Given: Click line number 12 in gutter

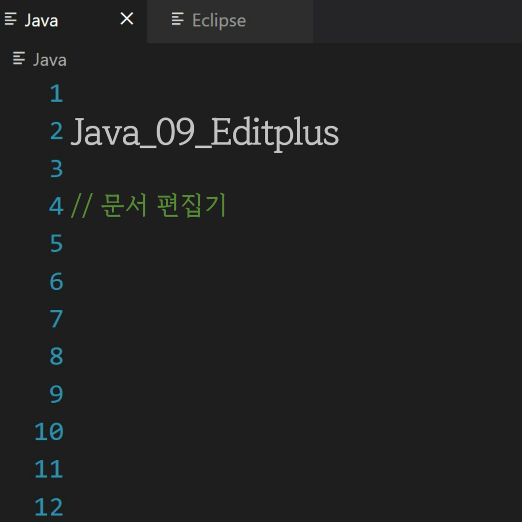Looking at the screenshot, I should coord(49,507).
